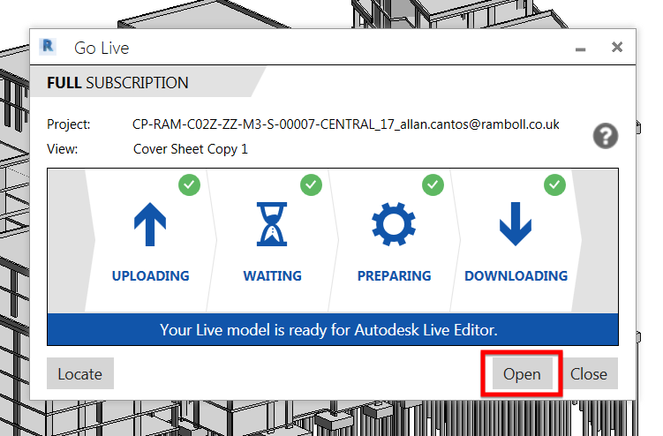Open the Live model in Autodesk Live Editor
The height and width of the screenshot is (436, 663).
[522, 374]
